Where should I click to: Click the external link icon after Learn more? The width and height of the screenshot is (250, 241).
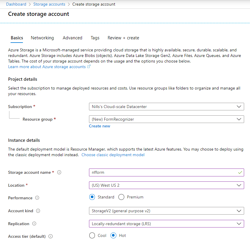tap(89, 67)
